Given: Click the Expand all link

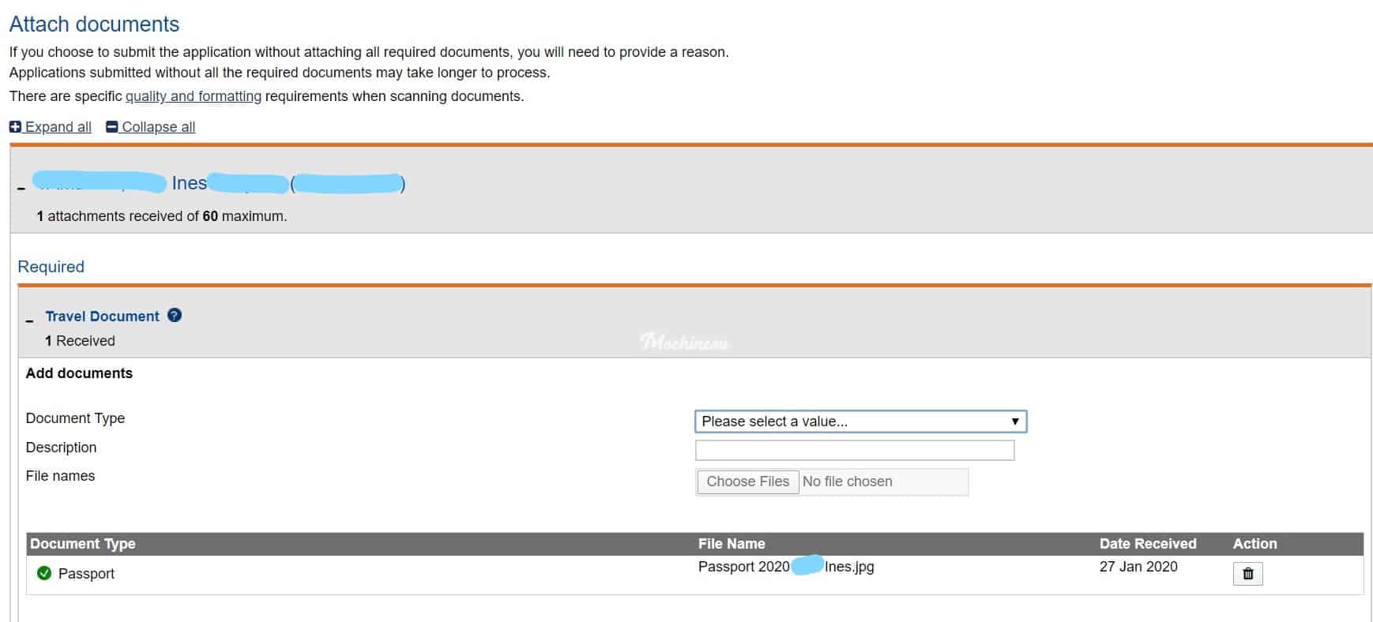Looking at the screenshot, I should pyautogui.click(x=58, y=127).
